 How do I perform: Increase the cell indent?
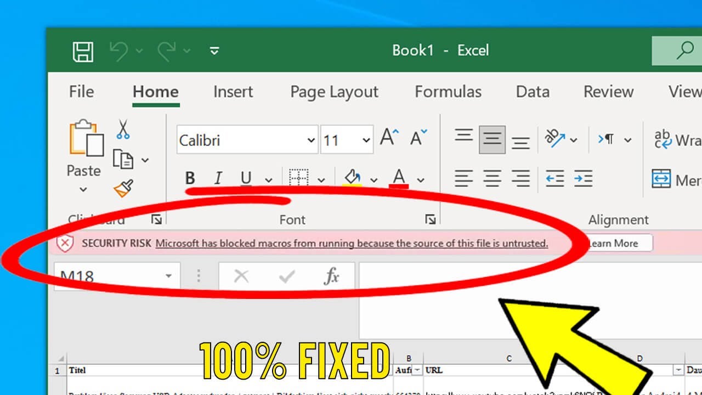pyautogui.click(x=584, y=178)
